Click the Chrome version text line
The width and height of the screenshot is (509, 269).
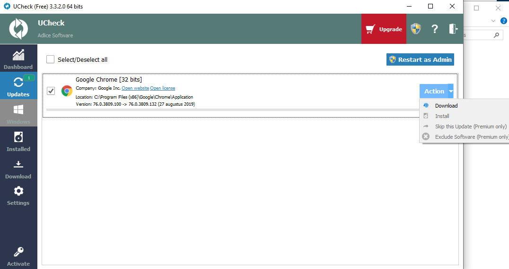(x=135, y=104)
